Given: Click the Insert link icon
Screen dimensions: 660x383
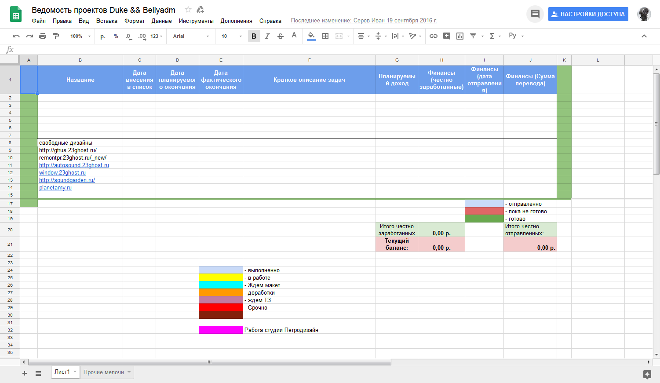Looking at the screenshot, I should coord(434,36).
